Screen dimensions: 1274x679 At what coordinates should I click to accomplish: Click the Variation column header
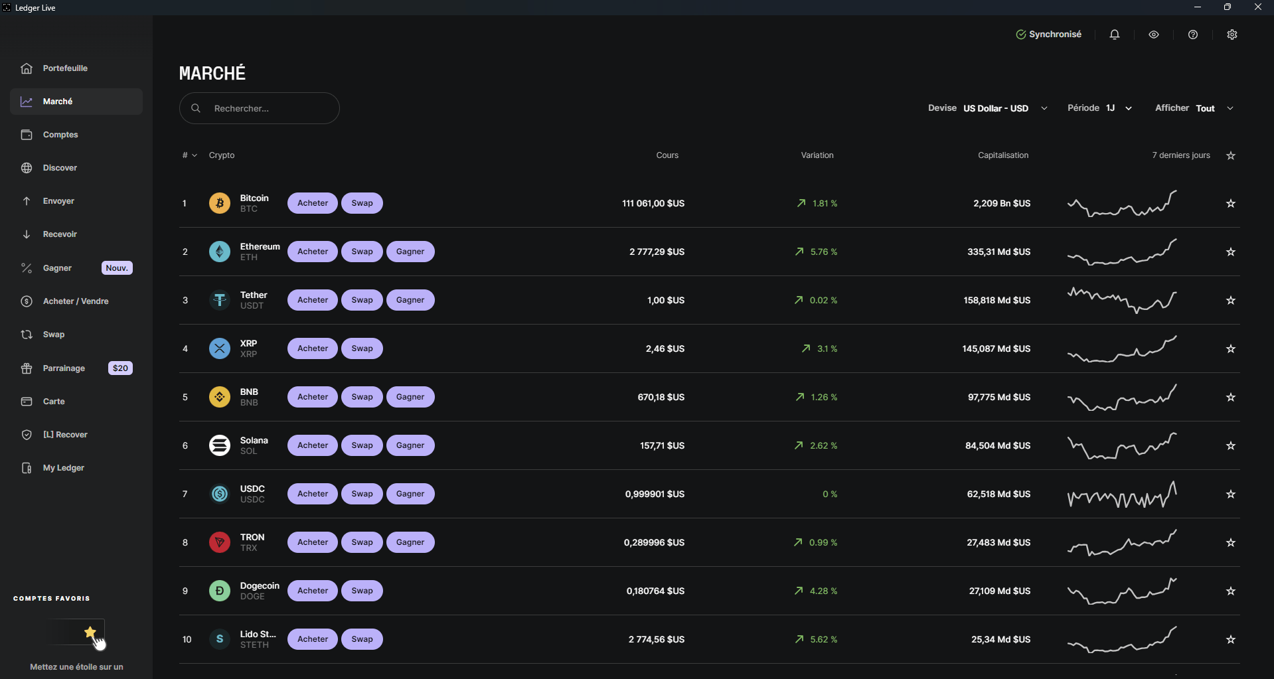(x=817, y=155)
